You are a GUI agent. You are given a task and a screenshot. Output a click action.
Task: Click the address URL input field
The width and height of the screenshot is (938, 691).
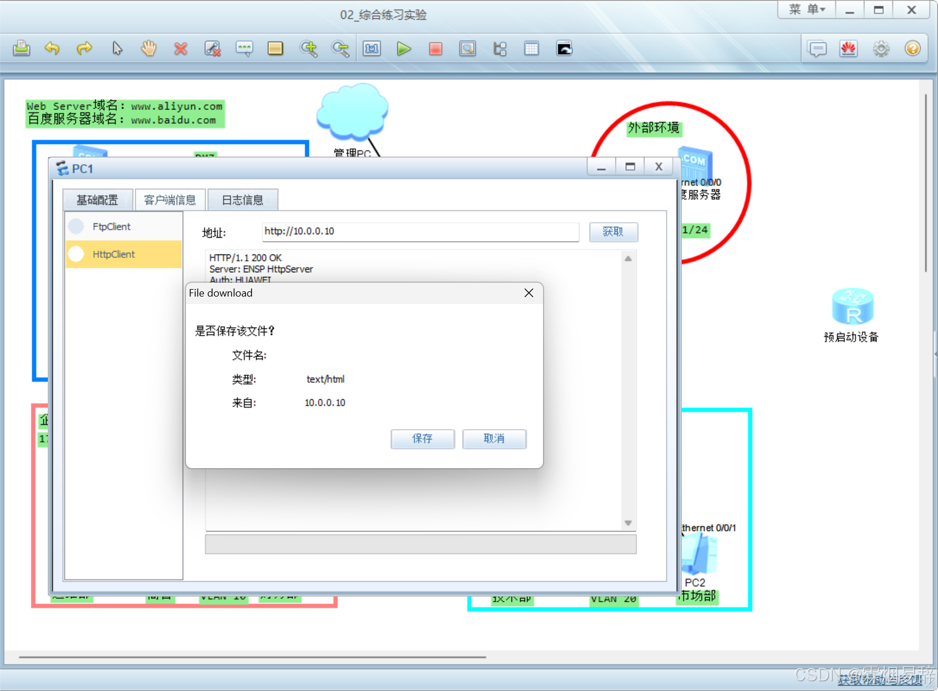coord(420,231)
